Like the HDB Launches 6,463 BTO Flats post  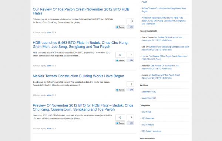coord(130,60)
